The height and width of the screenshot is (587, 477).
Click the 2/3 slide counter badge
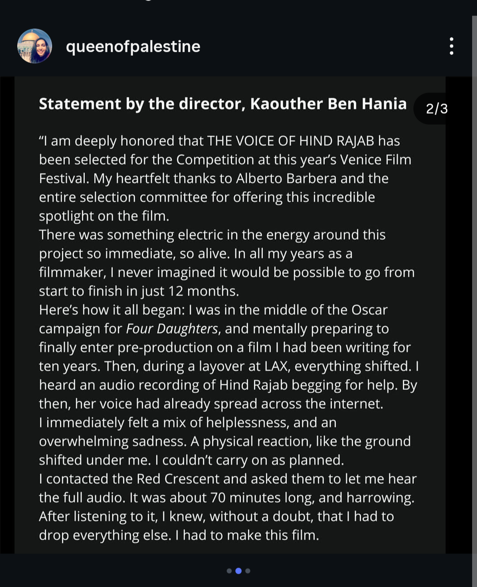pos(436,109)
